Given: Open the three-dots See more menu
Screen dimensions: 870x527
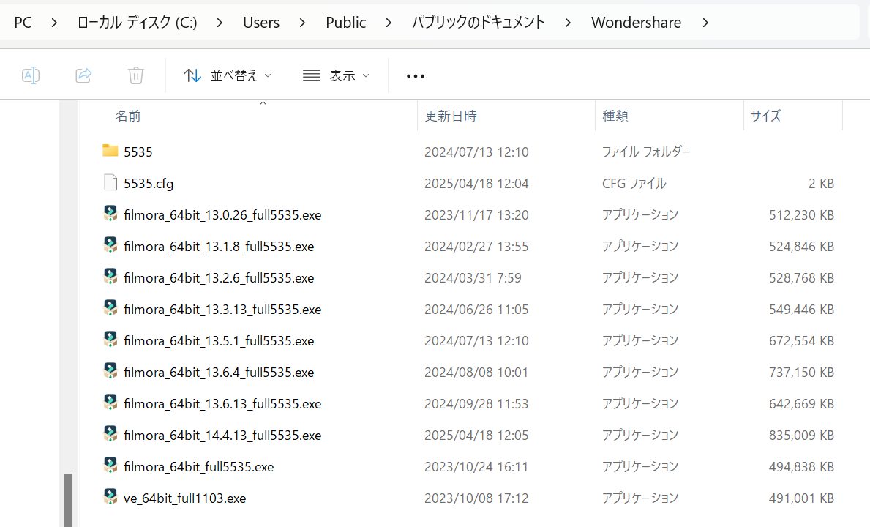Looking at the screenshot, I should click(x=415, y=76).
